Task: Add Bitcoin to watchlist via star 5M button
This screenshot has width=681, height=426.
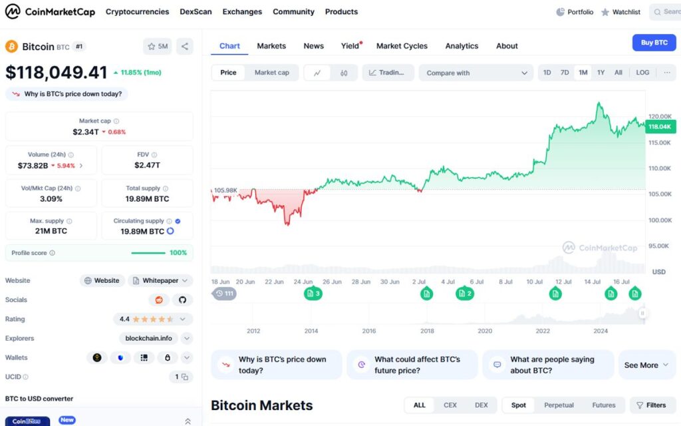Action: coord(158,46)
